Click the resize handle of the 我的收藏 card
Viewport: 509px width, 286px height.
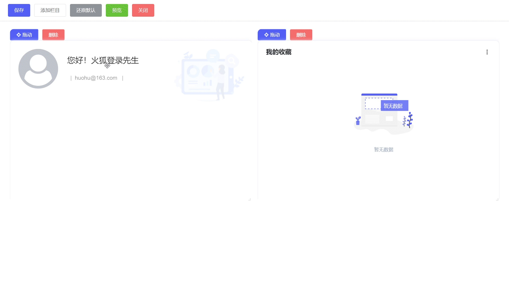coord(497,199)
